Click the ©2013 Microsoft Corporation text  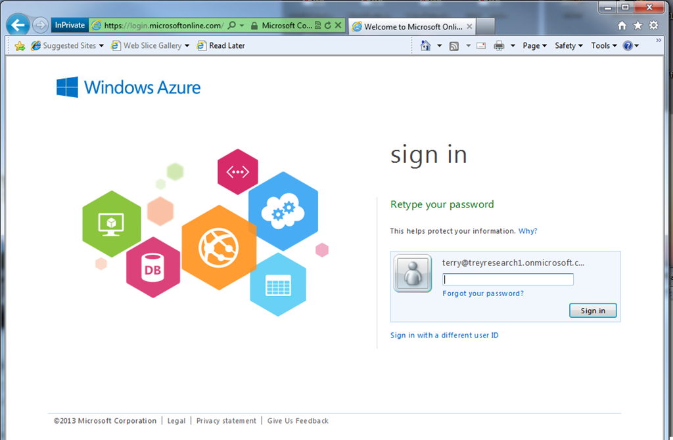tap(105, 421)
